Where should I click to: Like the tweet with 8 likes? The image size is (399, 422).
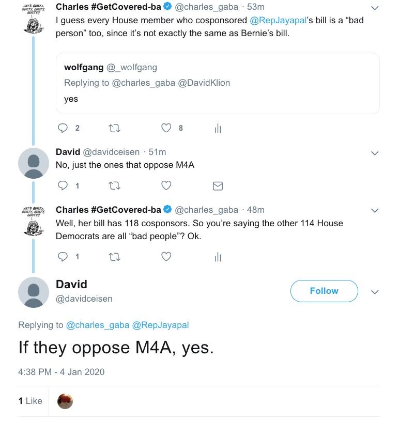click(x=166, y=128)
